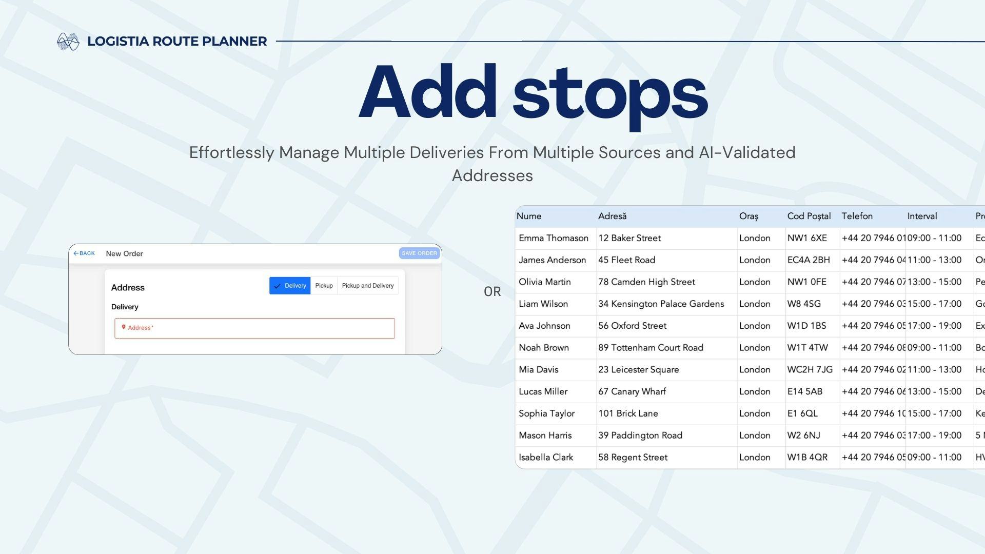Click the Address input field
This screenshot has height=554, width=985.
point(254,328)
